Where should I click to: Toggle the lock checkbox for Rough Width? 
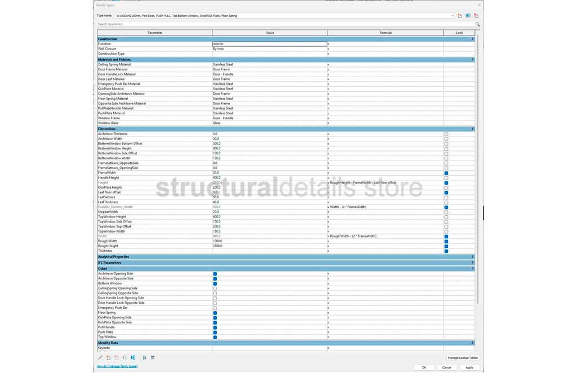446,241
